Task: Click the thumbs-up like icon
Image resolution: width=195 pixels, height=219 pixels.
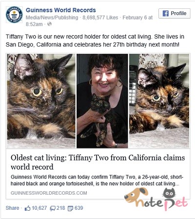Action: [x=27, y=208]
